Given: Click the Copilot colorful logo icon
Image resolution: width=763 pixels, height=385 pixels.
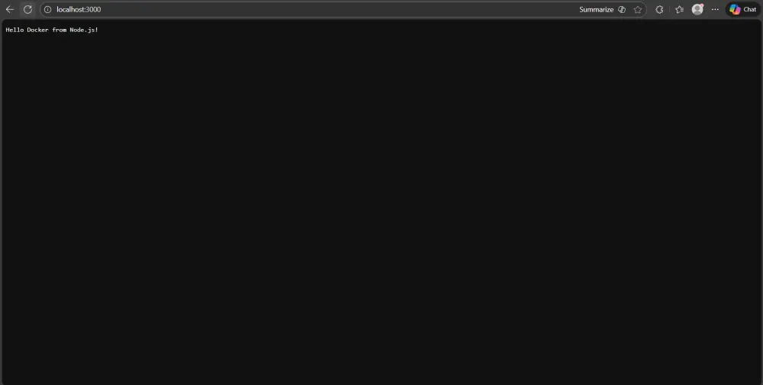Looking at the screenshot, I should point(735,9).
